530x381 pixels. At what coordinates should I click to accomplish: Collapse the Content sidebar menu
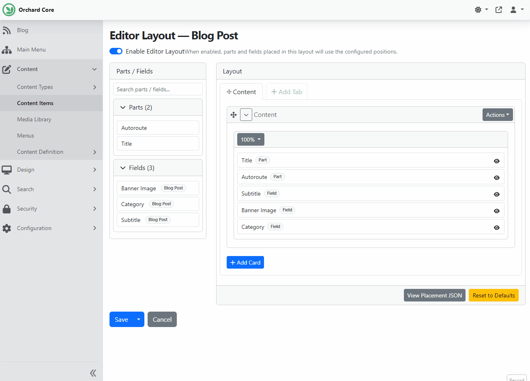tap(94, 69)
